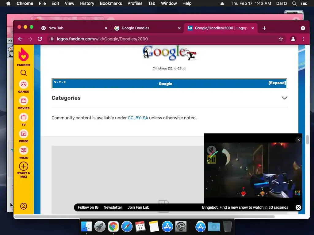The image size is (314, 235).
Task: Open a new tab
Action: (264, 28)
